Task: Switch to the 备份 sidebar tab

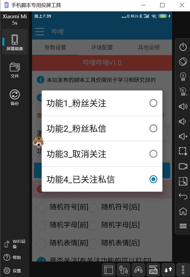Action: point(15,98)
